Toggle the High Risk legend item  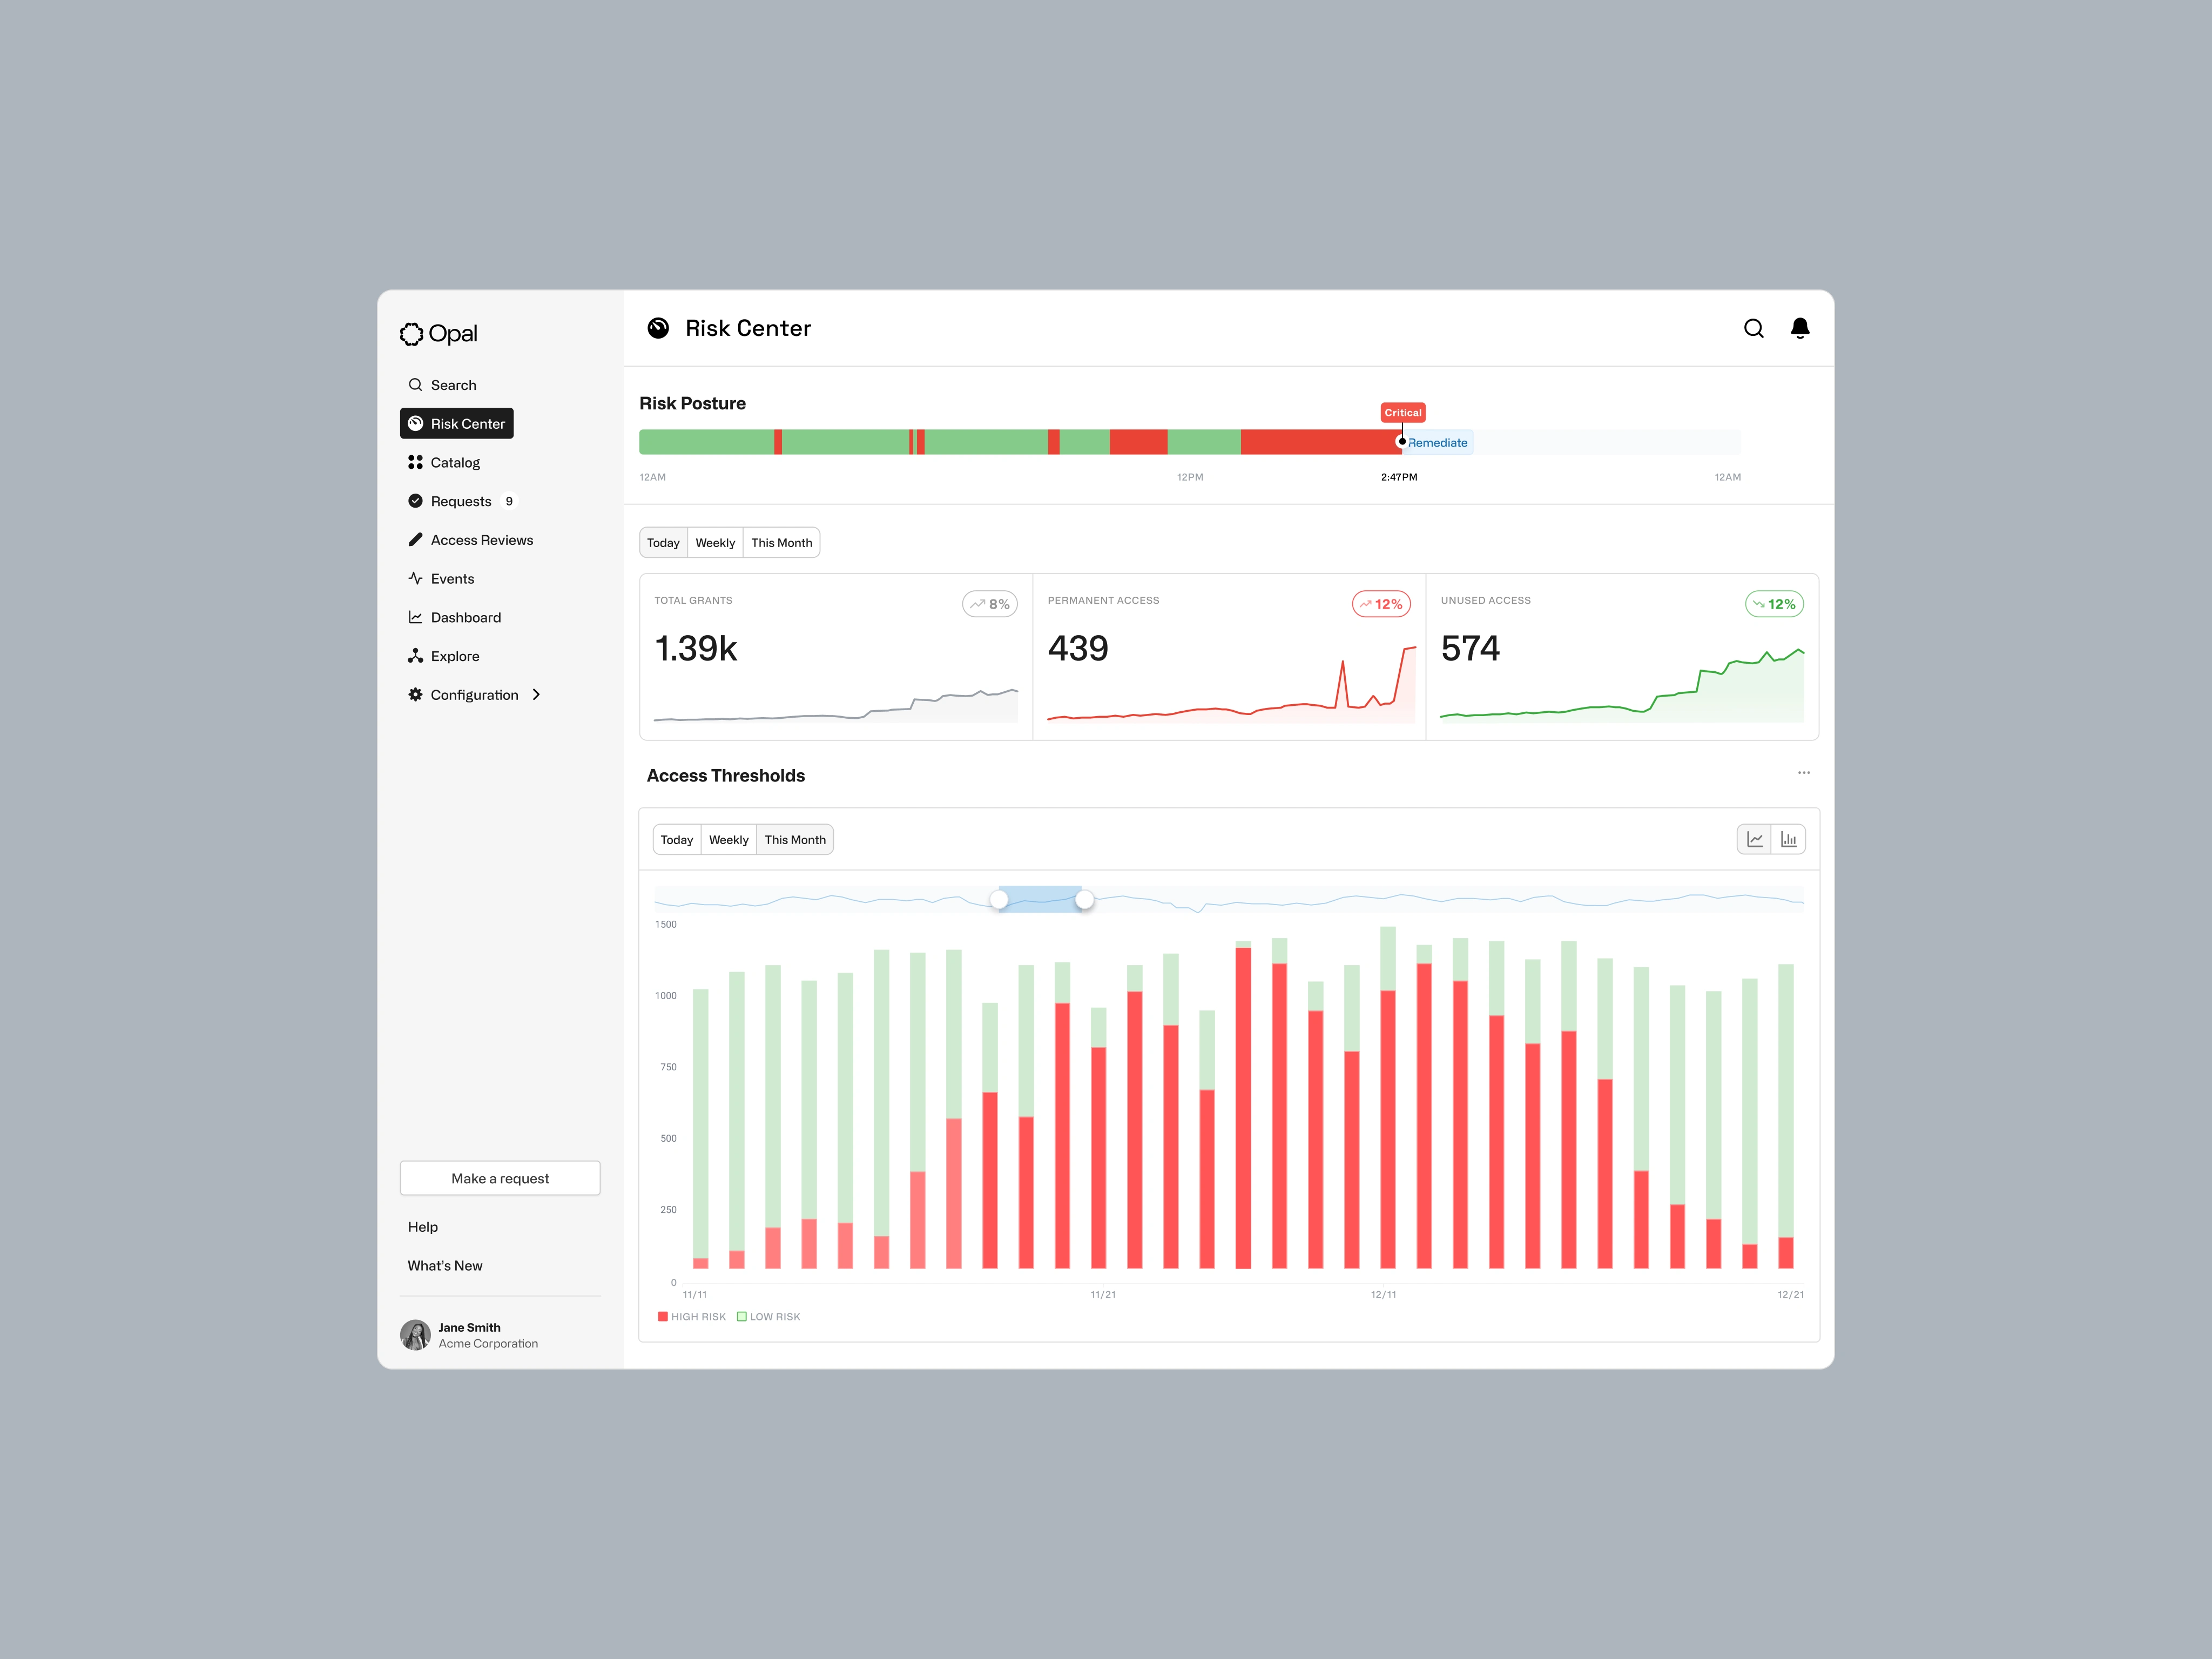point(692,1316)
